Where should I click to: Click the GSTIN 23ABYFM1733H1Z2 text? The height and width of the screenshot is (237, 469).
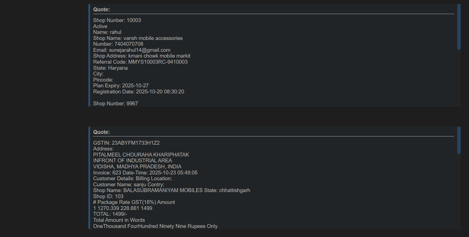tap(136, 143)
